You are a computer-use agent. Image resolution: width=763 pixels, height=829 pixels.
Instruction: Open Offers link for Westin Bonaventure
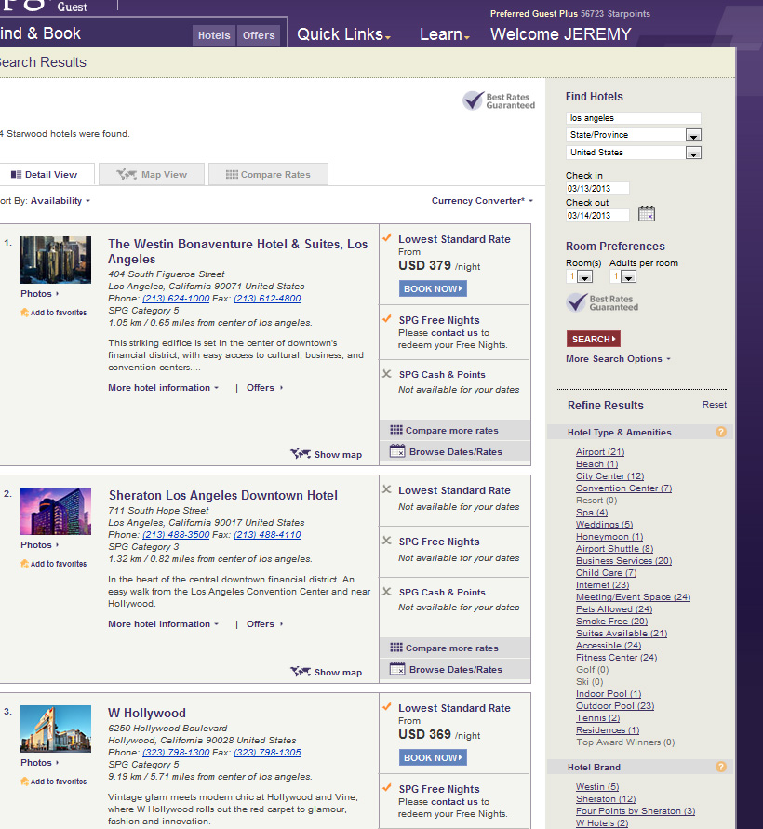[264, 388]
